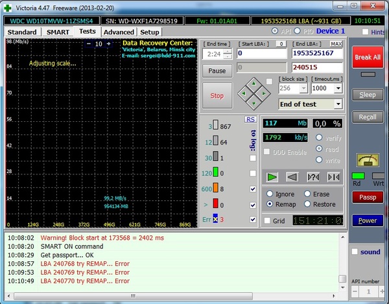This screenshot has width=389, height=304.
Task: Click the butterfly scan mode icon
Action: click(x=333, y=177)
